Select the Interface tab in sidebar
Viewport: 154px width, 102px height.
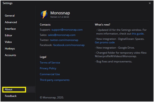(10, 29)
